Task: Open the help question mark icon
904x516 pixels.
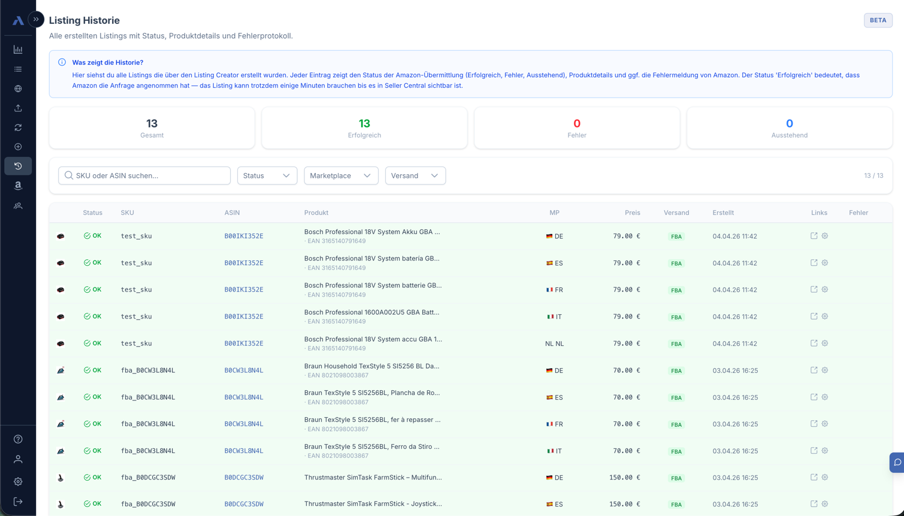Action: (x=18, y=439)
